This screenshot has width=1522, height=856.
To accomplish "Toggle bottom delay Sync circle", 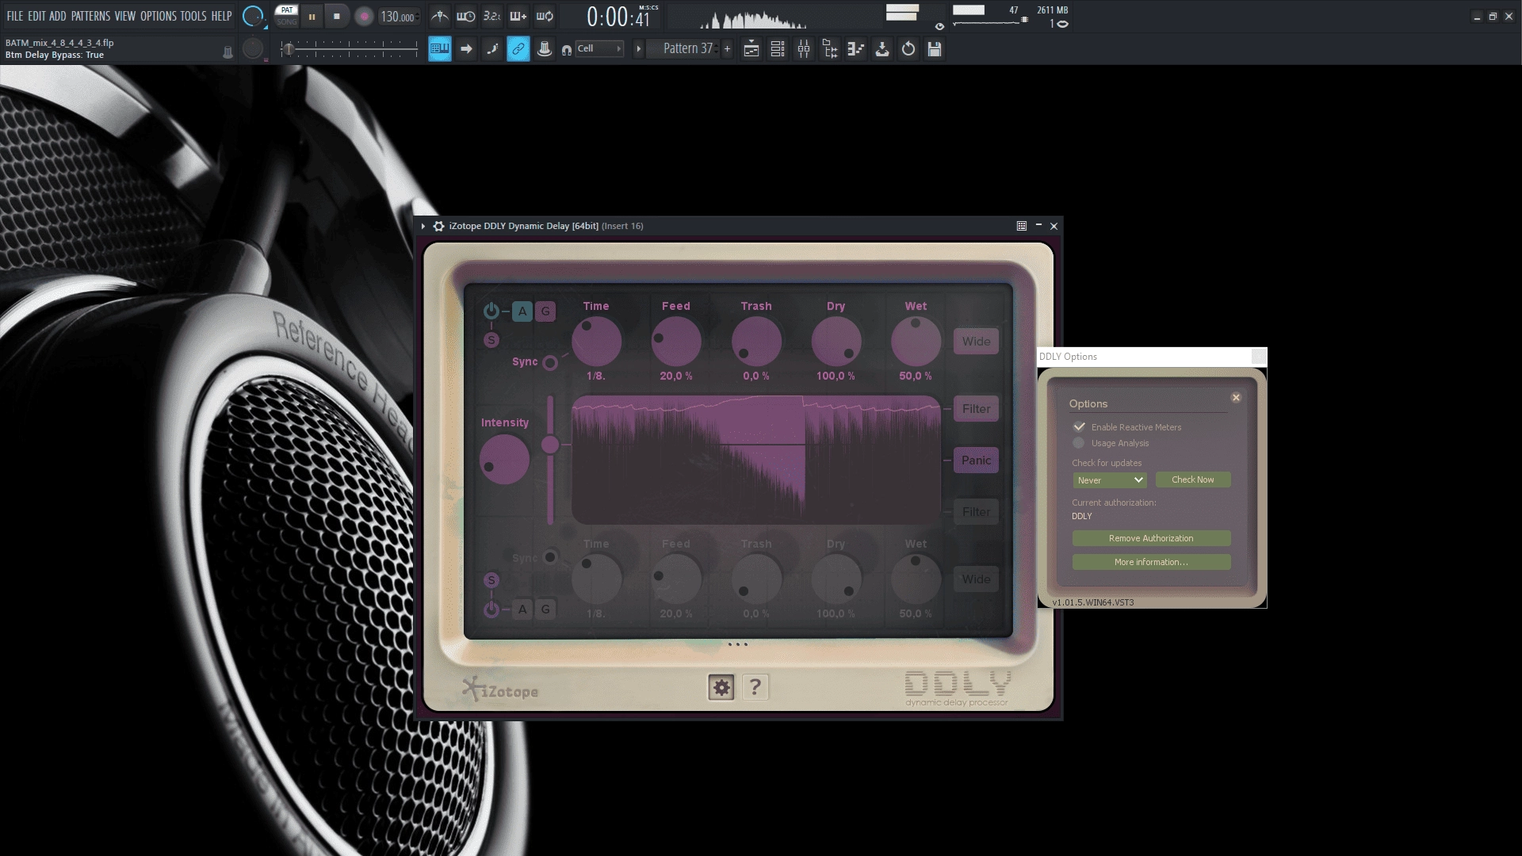I will click(x=550, y=556).
